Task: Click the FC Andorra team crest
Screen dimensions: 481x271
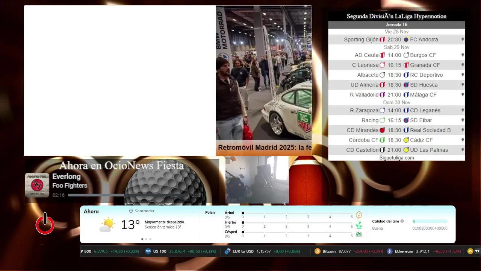Action: (x=406, y=40)
